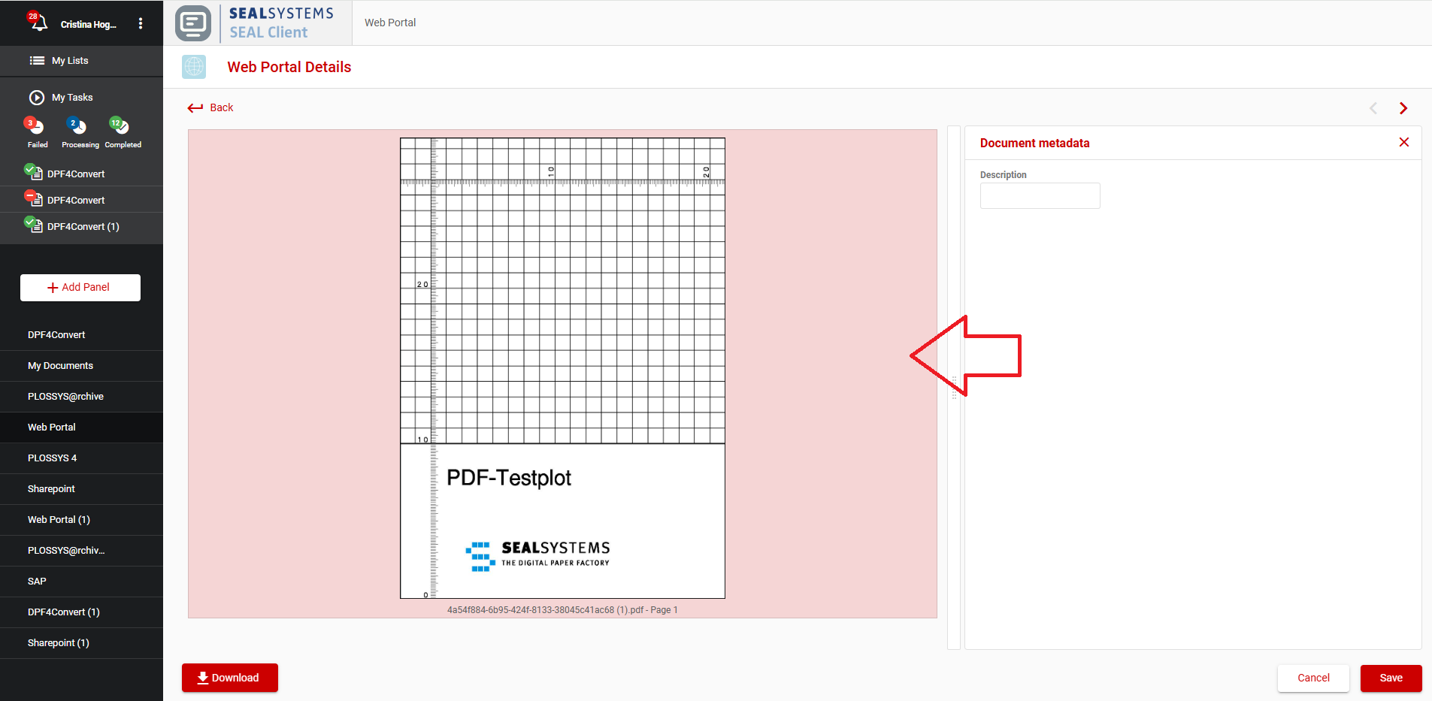Screen dimensions: 1432x701
Task: Click the Save button
Action: 1391,678
